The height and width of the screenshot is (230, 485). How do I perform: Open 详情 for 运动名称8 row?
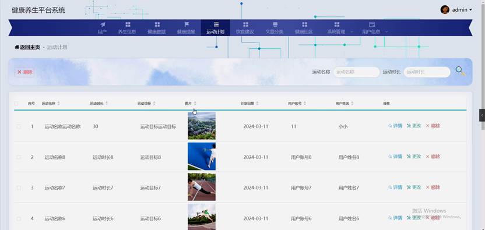tap(395, 157)
